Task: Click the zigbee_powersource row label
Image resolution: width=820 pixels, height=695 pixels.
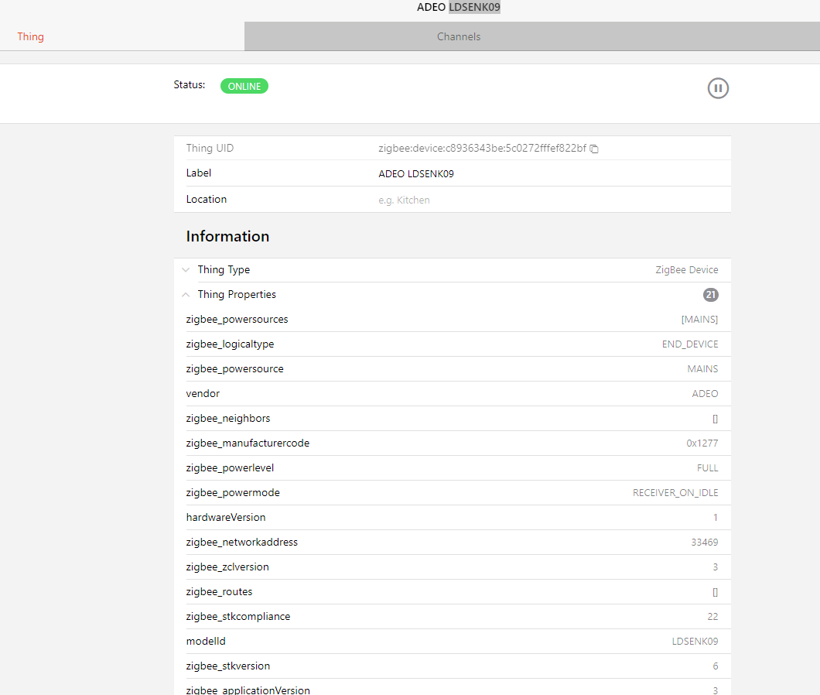Action: [235, 369]
